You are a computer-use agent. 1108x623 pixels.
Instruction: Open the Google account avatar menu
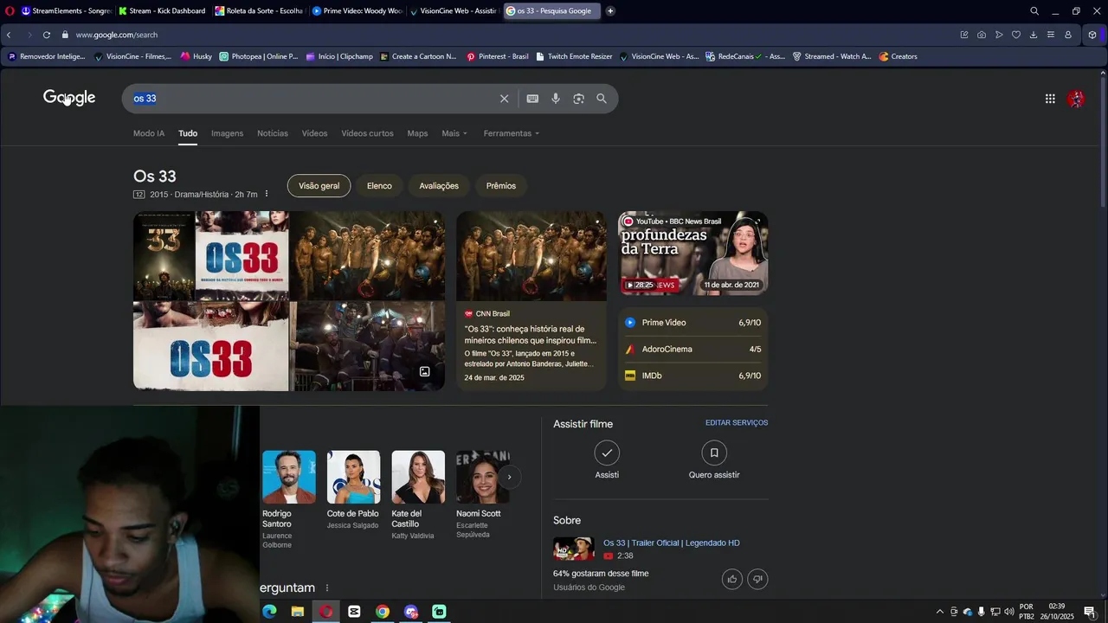pos(1076,99)
